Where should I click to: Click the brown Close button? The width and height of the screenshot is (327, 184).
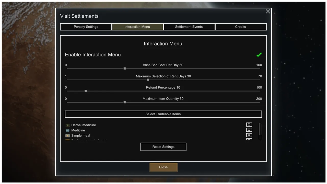(x=163, y=167)
